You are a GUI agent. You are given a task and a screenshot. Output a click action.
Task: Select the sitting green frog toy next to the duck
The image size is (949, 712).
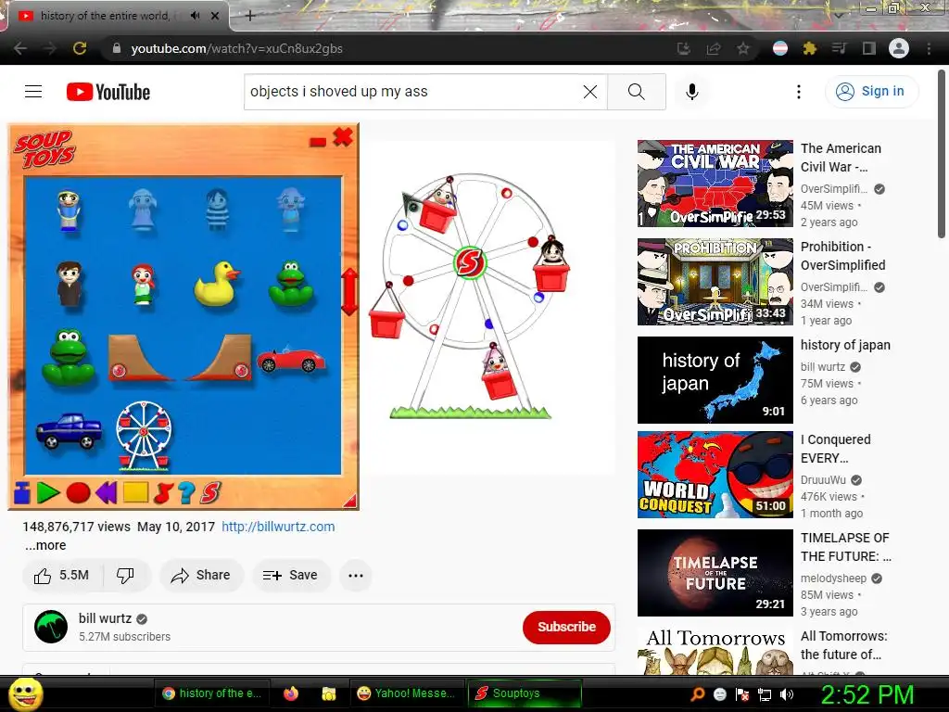click(x=291, y=284)
